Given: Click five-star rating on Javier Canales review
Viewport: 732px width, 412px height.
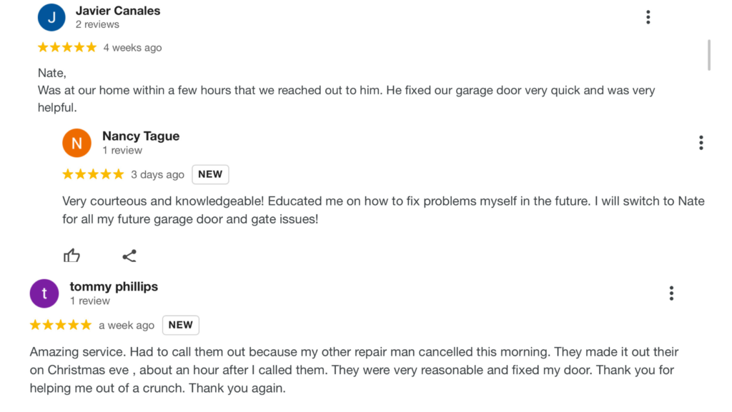Looking at the screenshot, I should pyautogui.click(x=66, y=48).
